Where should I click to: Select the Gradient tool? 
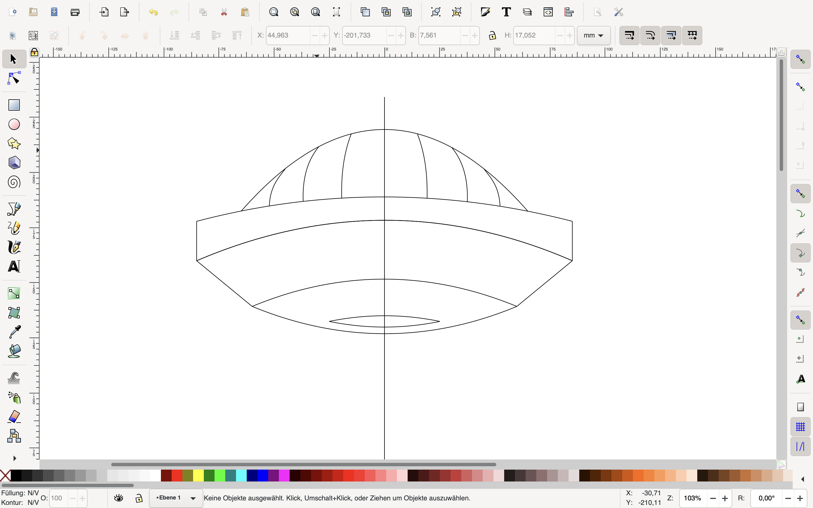point(14,293)
